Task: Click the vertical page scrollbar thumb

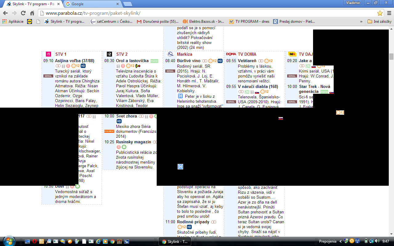Action: pos(391,57)
